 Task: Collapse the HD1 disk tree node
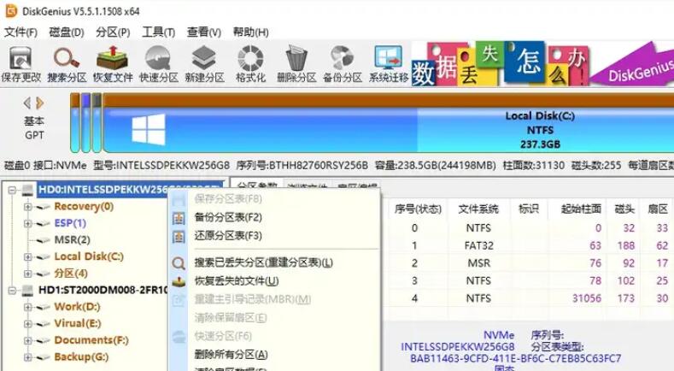[12, 291]
